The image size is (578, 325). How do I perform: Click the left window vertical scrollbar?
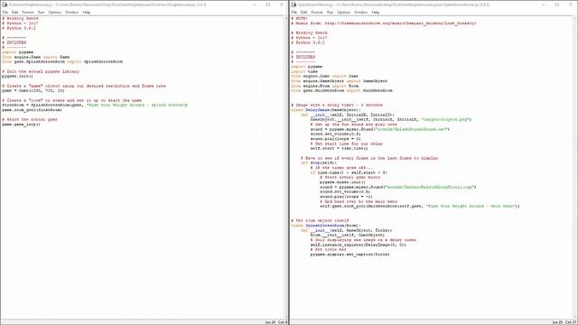click(285, 168)
